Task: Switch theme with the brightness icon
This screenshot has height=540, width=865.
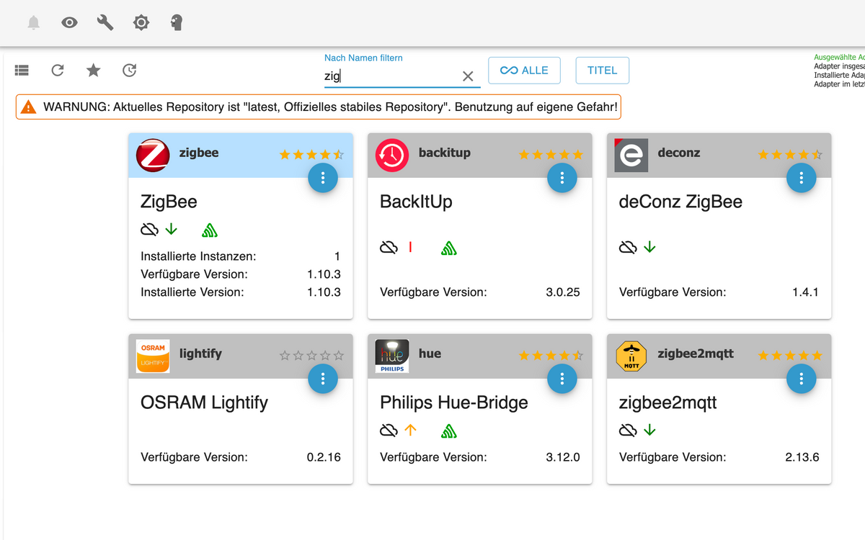Action: pos(141,23)
